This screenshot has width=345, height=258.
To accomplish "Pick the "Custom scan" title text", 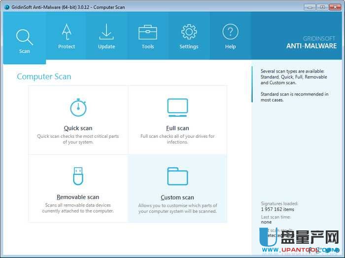I will point(177,197).
